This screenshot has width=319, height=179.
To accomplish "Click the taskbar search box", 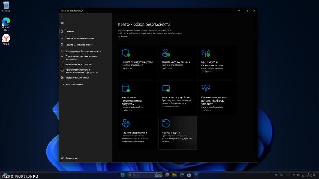I will 145,175.
